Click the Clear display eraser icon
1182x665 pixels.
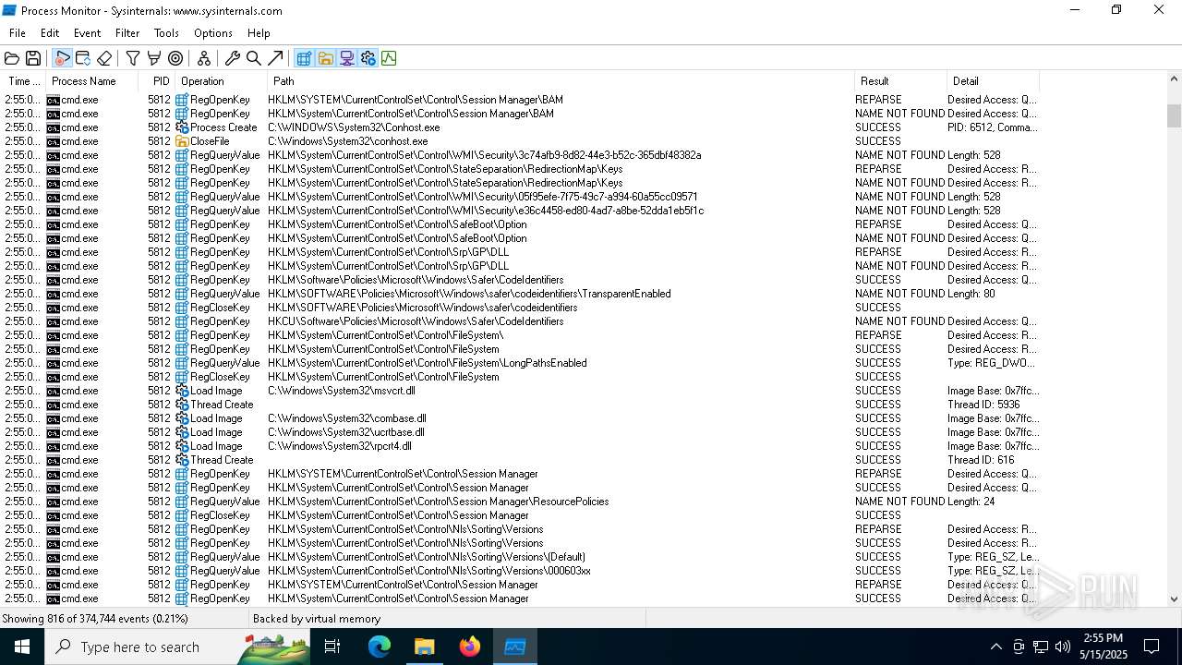[104, 58]
